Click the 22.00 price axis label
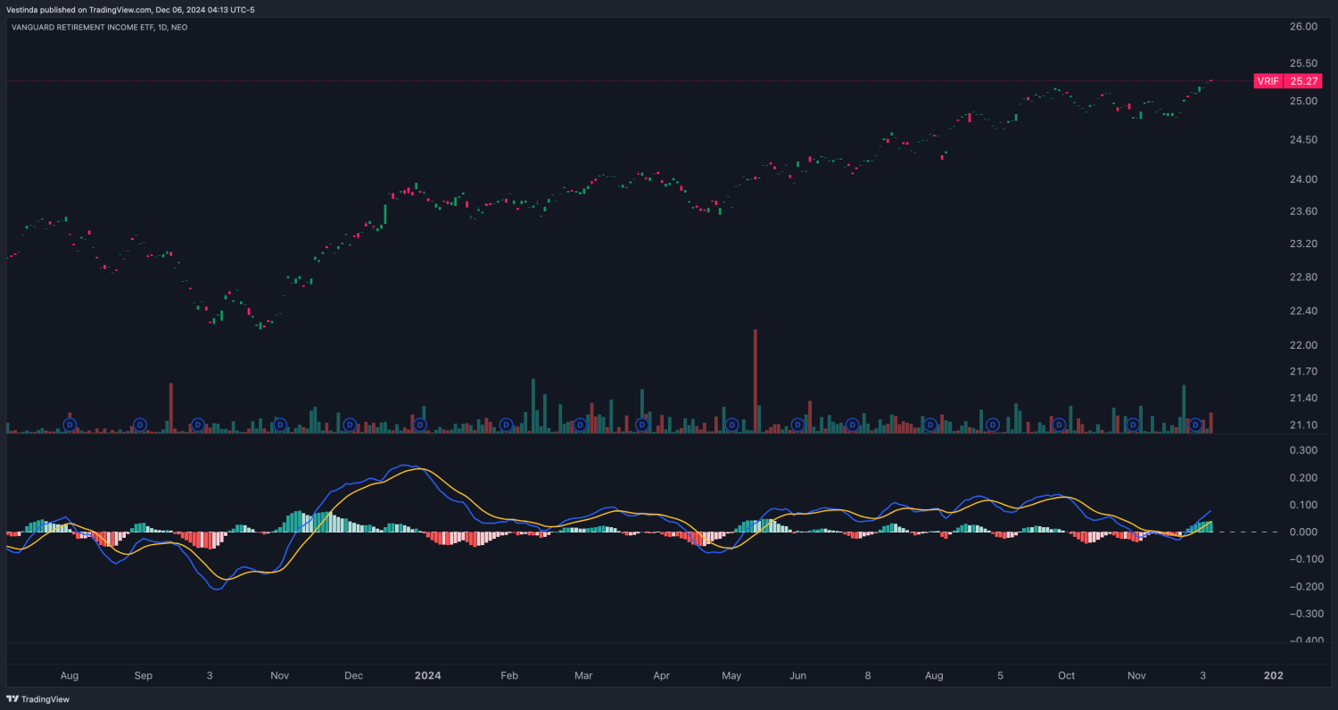 [1304, 345]
